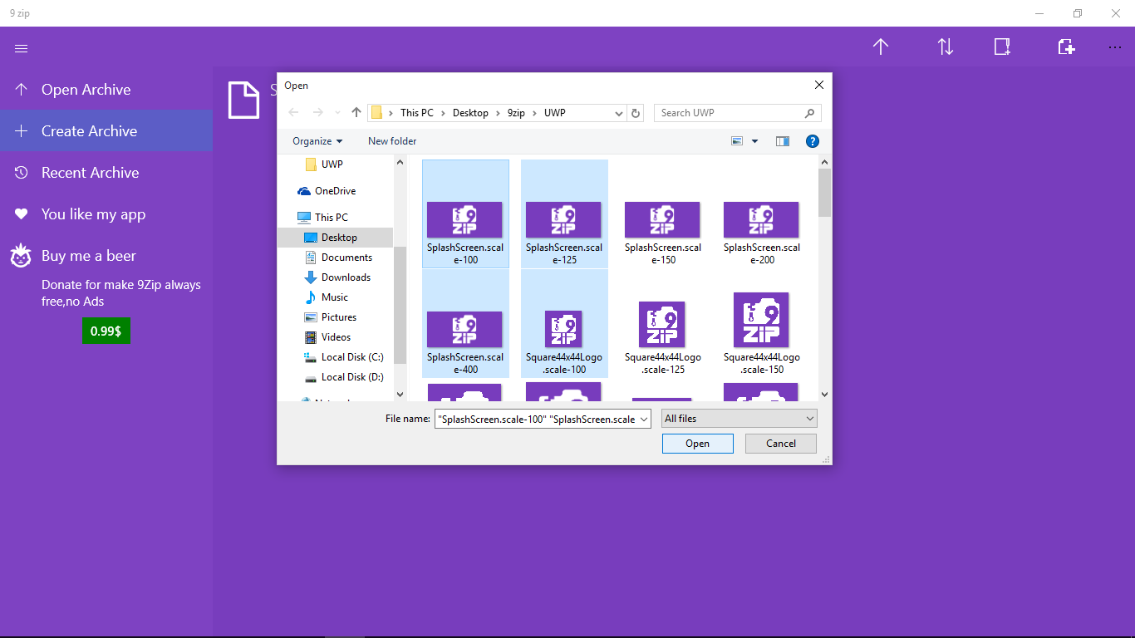Click 9zip in address breadcrumb

point(516,113)
